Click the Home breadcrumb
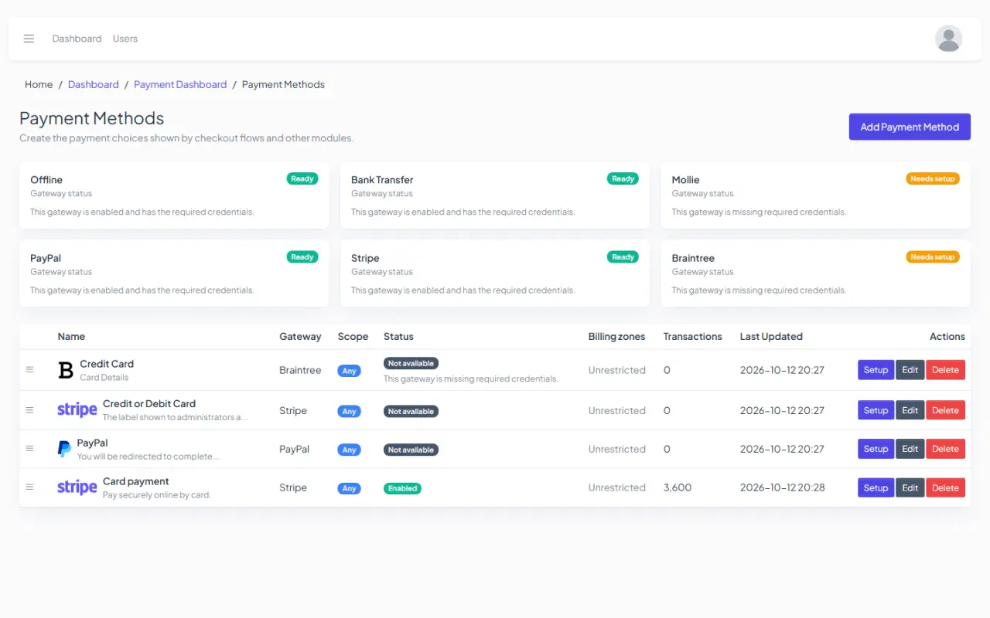 [39, 84]
